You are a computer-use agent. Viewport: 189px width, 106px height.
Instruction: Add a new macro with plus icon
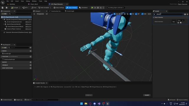click(x=30, y=62)
